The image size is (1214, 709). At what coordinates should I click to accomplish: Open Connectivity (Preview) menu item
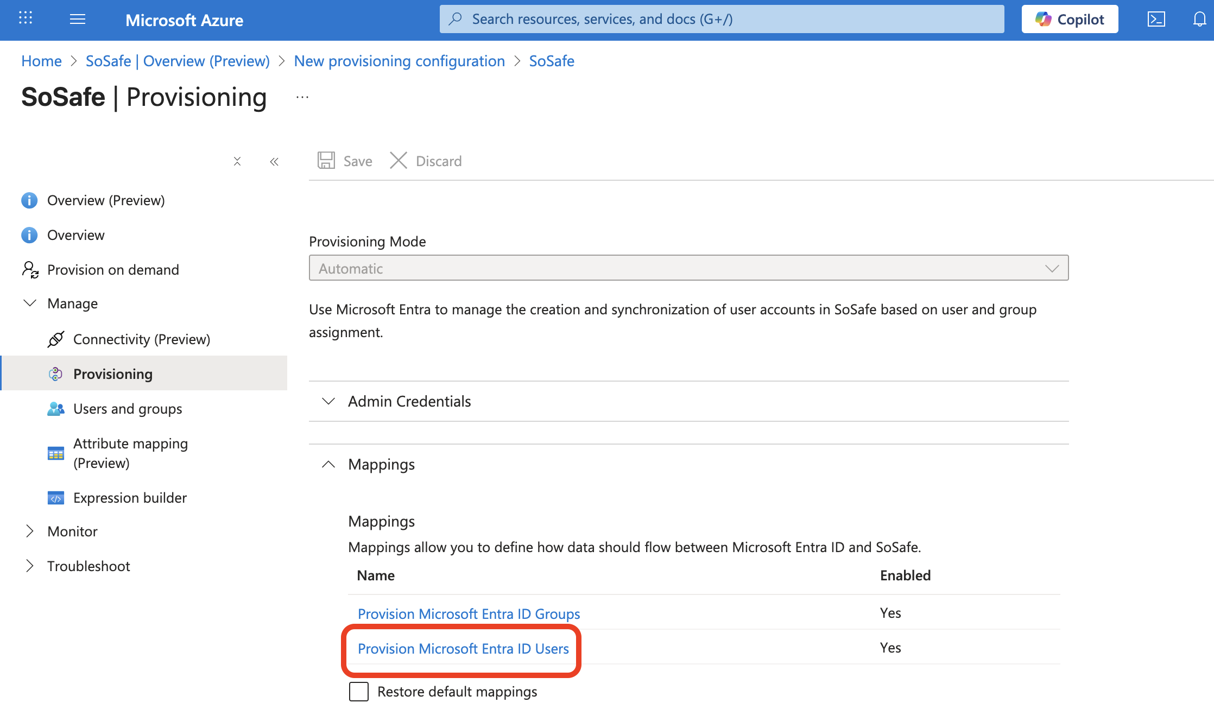(x=141, y=339)
